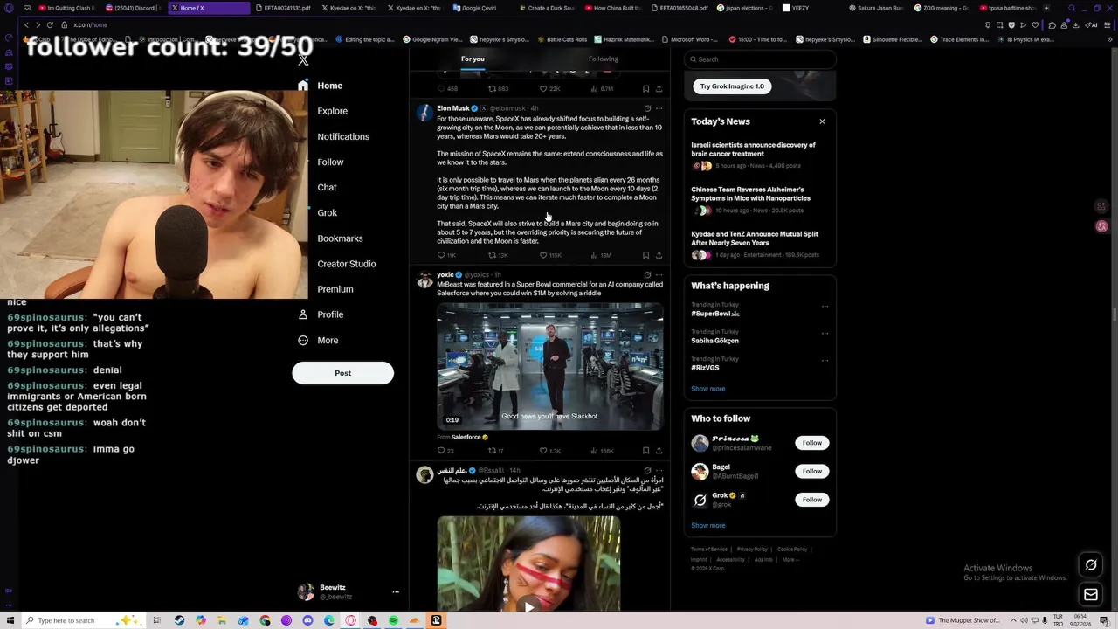Viewport: 1118px width, 629px height.
Task: Click the Search X input field
Action: [760, 59]
